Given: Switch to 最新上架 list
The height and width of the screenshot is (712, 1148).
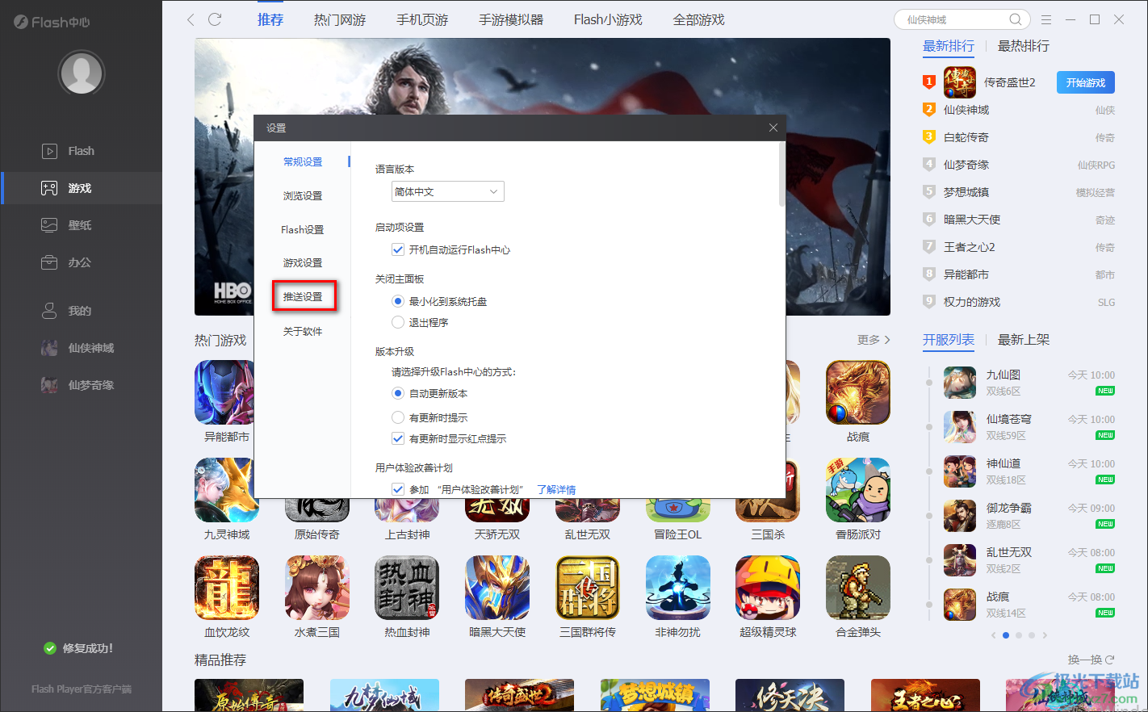Looking at the screenshot, I should tap(1024, 340).
